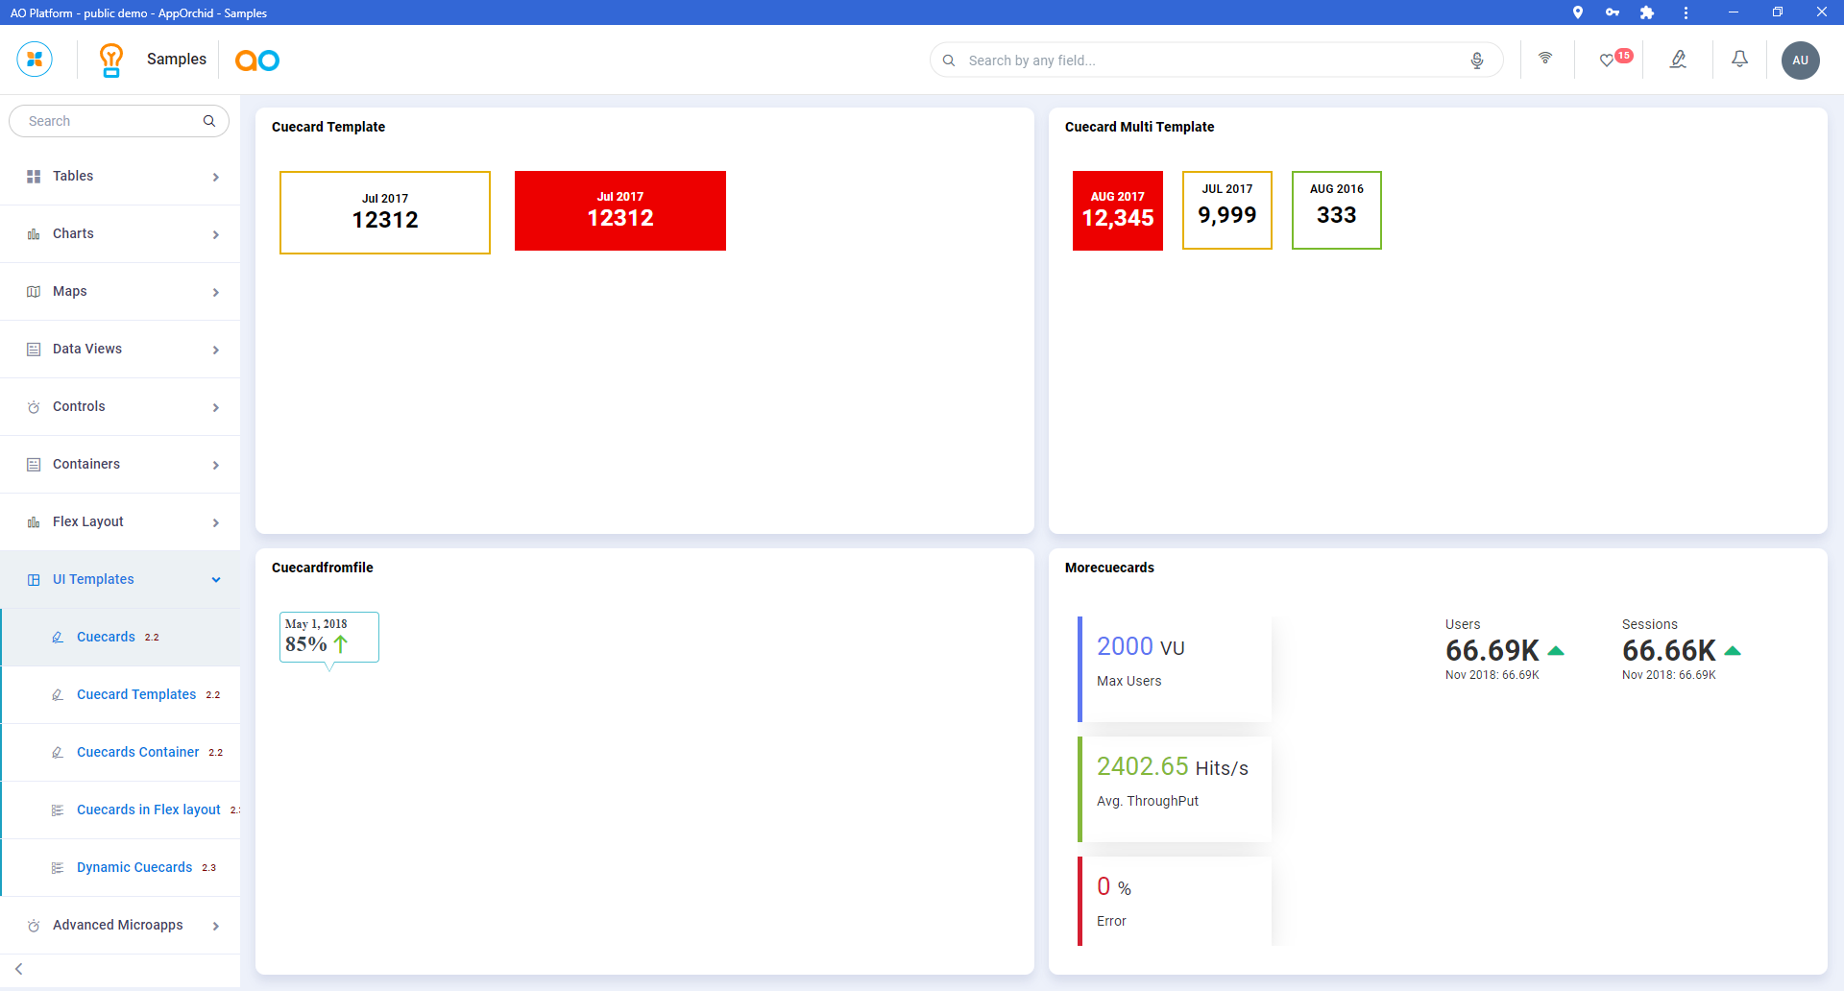Click the pen edit icon in header
This screenshot has width=1844, height=991.
1678,60
